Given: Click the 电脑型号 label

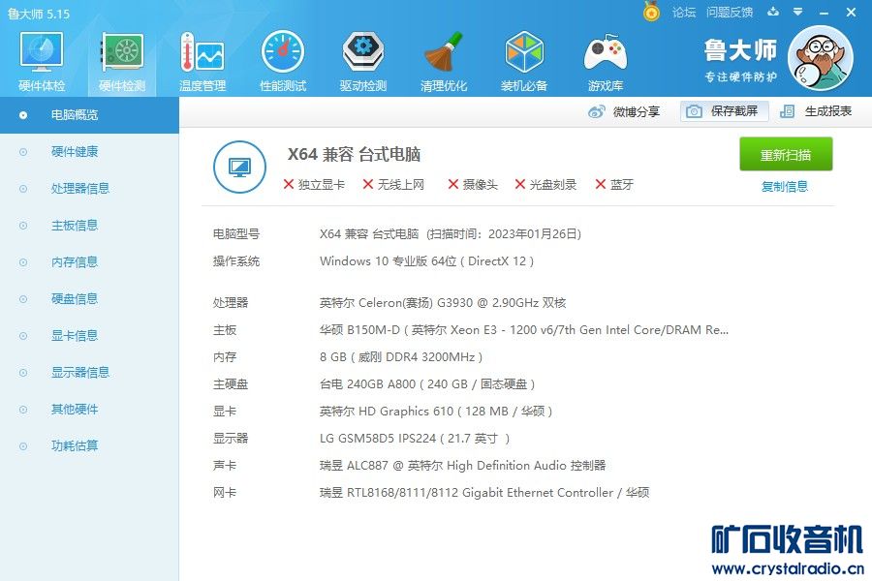Looking at the screenshot, I should click(236, 234).
